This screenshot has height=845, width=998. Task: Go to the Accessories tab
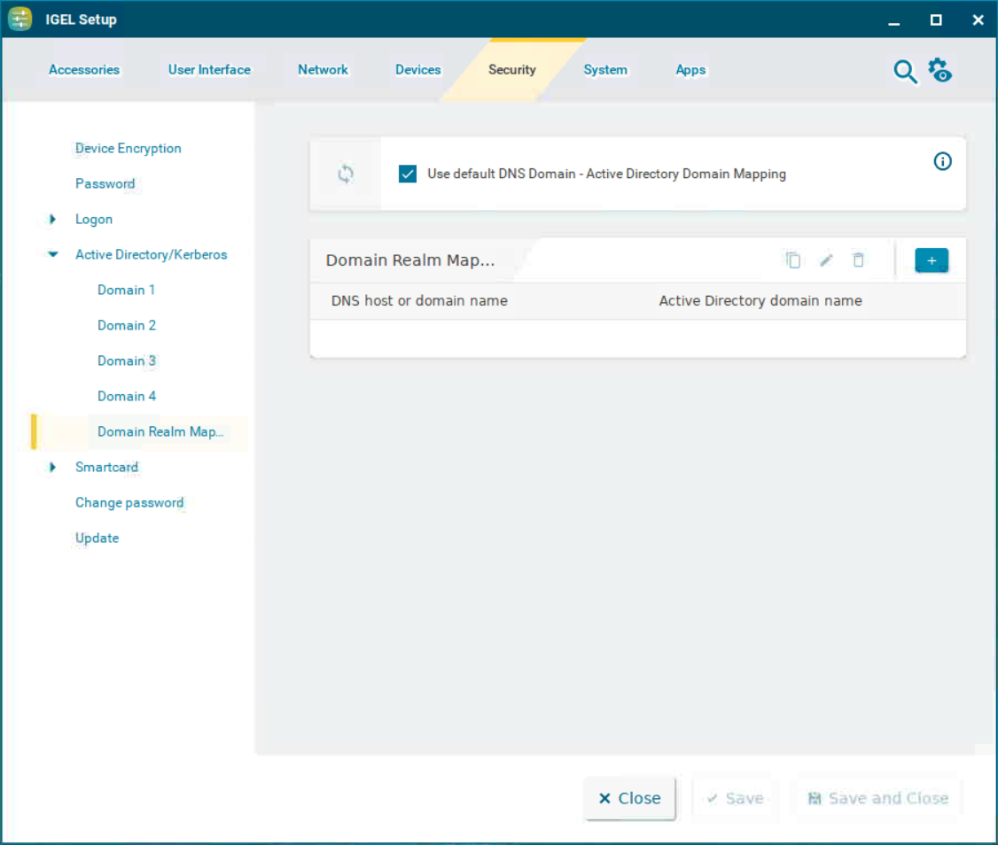pos(84,70)
